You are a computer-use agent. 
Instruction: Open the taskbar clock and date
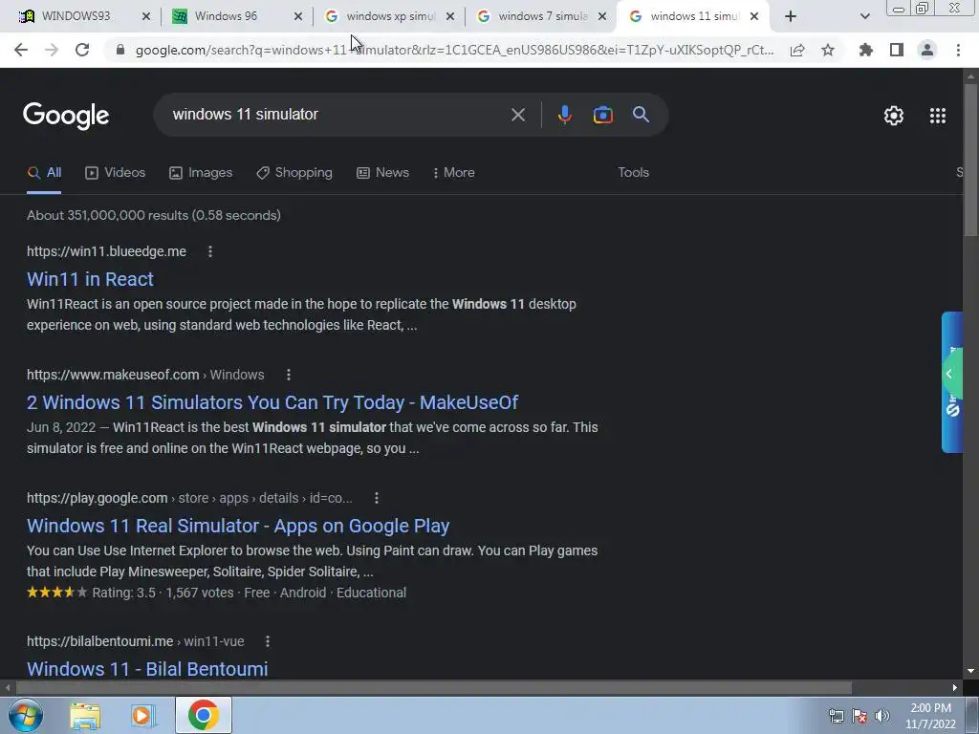click(930, 716)
